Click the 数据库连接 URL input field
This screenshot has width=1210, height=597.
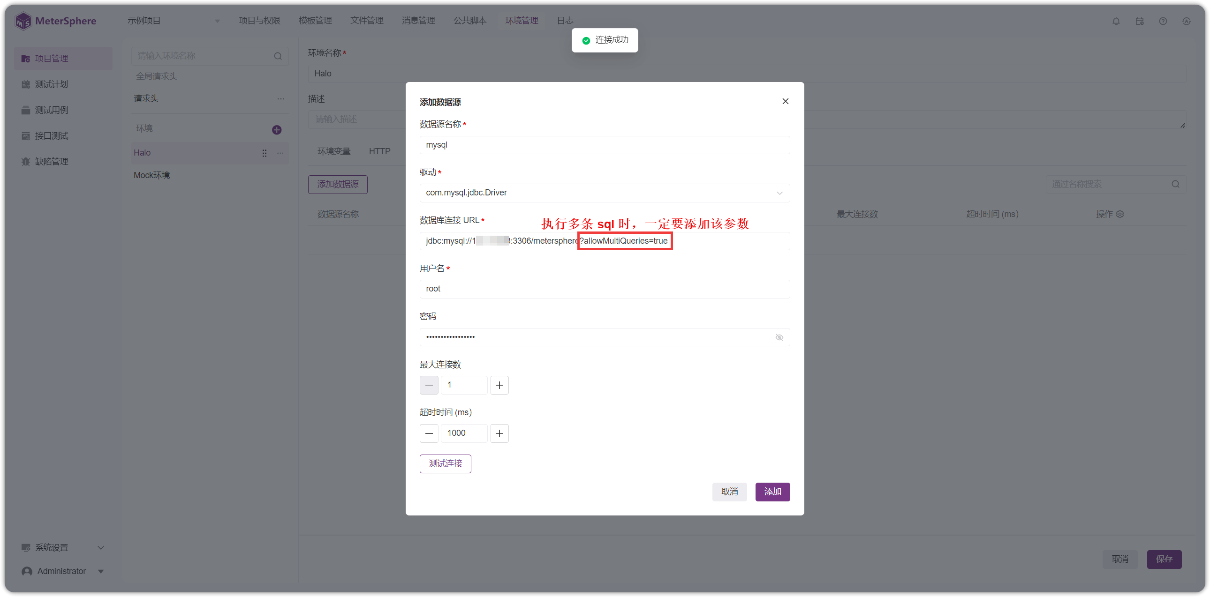(605, 241)
